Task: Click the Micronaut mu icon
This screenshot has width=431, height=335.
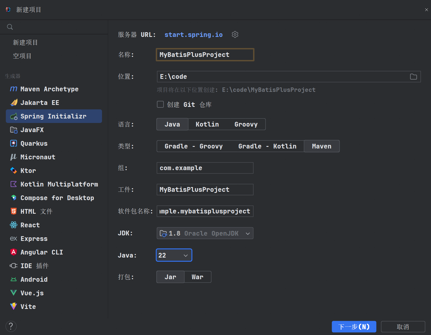Action: pyautogui.click(x=14, y=157)
